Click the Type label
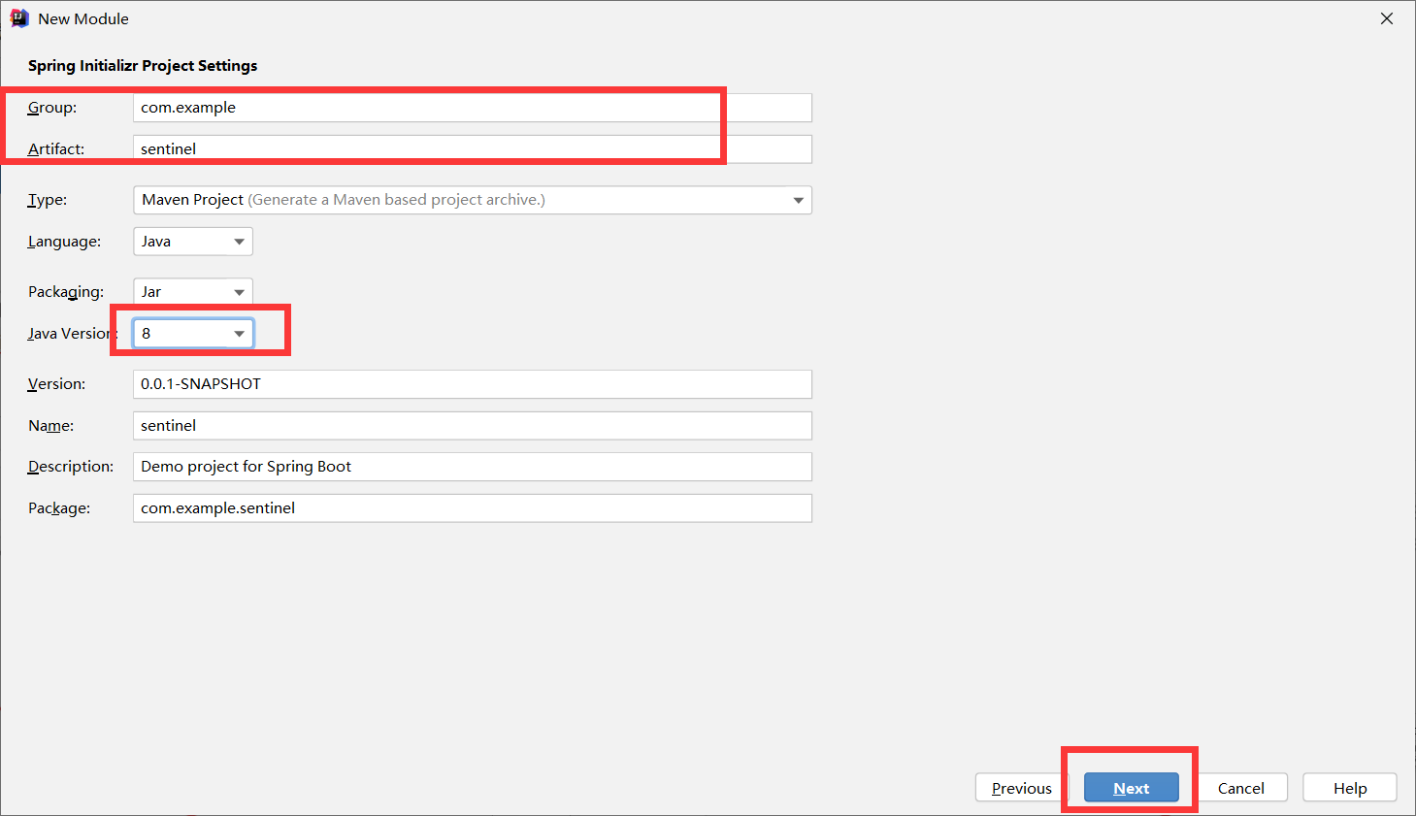Viewport: 1416px width, 816px height. [48, 200]
